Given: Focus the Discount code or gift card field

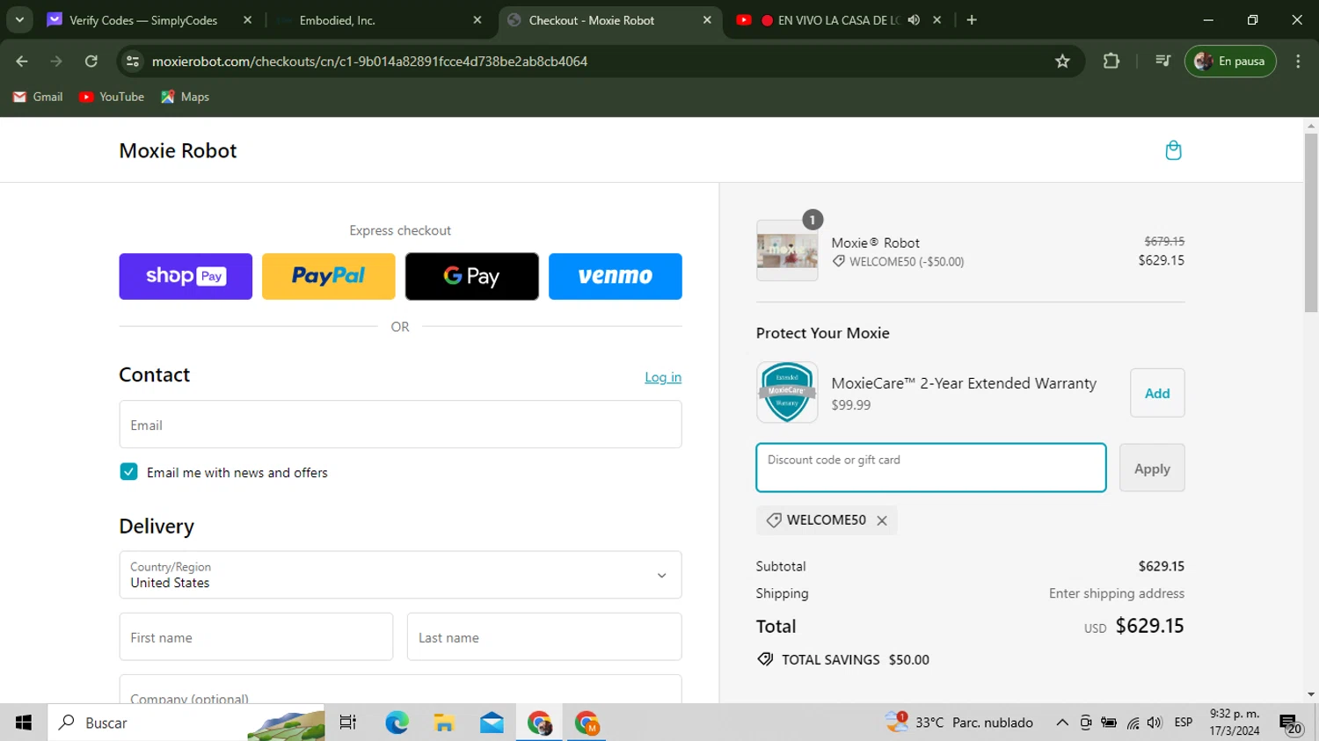Looking at the screenshot, I should click(x=931, y=468).
